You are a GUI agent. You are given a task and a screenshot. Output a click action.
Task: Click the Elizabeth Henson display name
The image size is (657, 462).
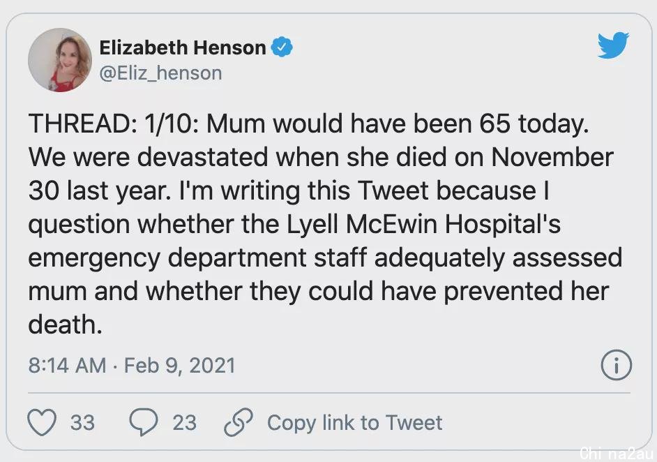click(x=183, y=47)
